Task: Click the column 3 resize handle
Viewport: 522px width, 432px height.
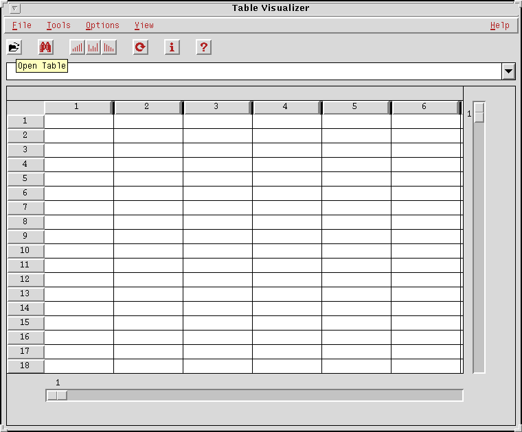Action: click(x=251, y=108)
